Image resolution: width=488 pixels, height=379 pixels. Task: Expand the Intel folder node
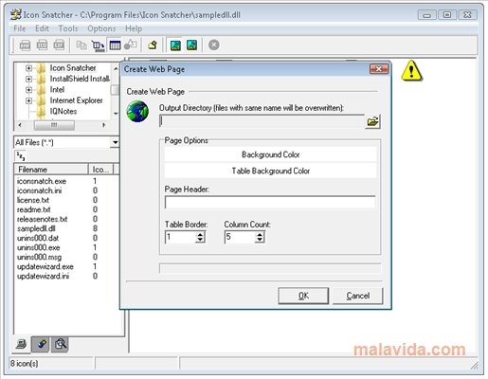[28, 90]
